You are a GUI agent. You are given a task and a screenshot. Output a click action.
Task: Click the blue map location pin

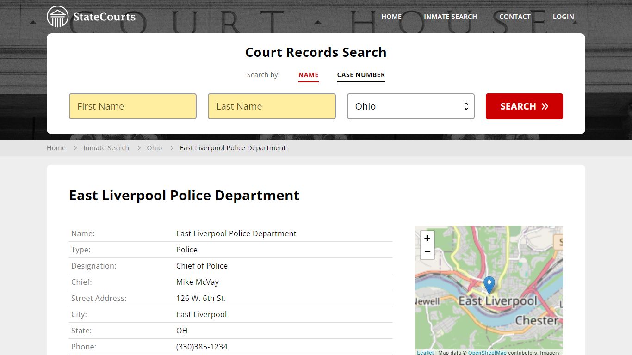[x=489, y=285]
